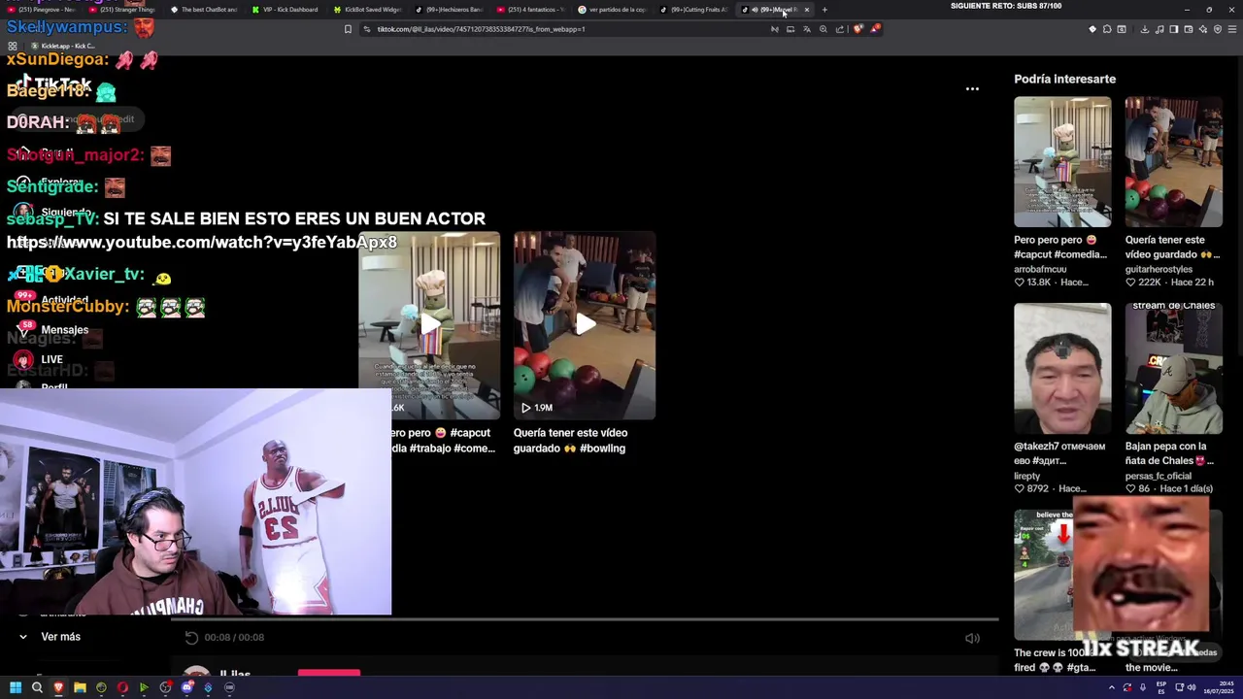This screenshot has width=1243, height=699.
Task: Click the 'Podría interesarte' heading
Action: tap(1064, 79)
